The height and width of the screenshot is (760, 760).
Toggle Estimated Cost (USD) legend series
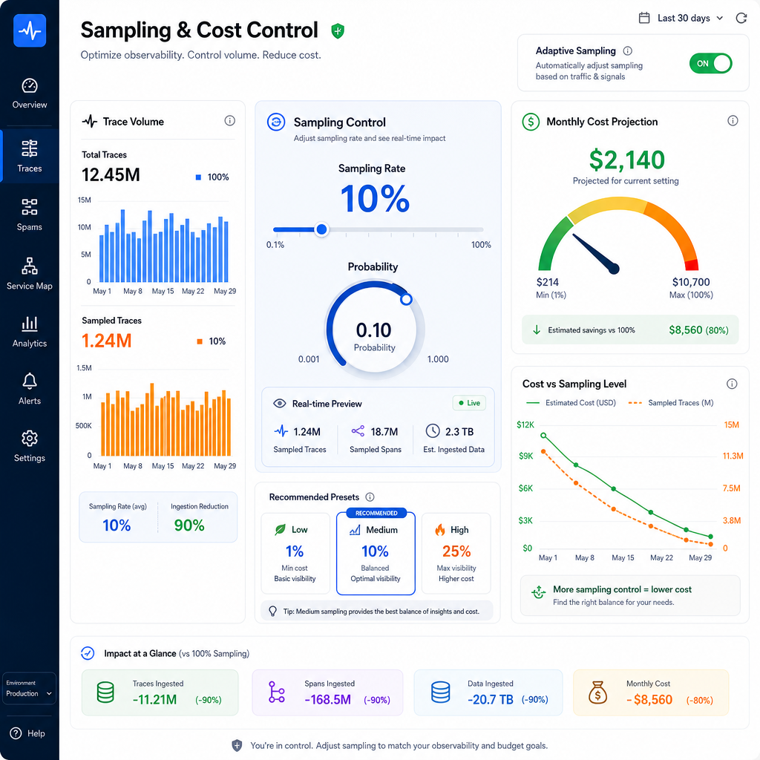(571, 403)
